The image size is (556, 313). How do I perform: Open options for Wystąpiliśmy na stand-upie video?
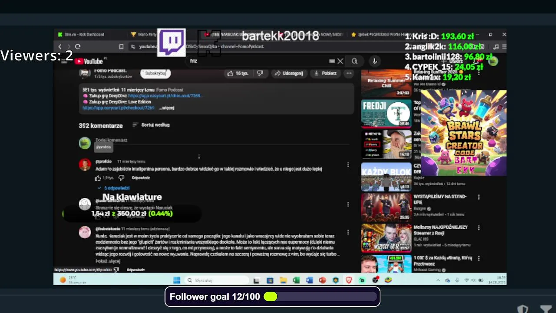coord(479,197)
